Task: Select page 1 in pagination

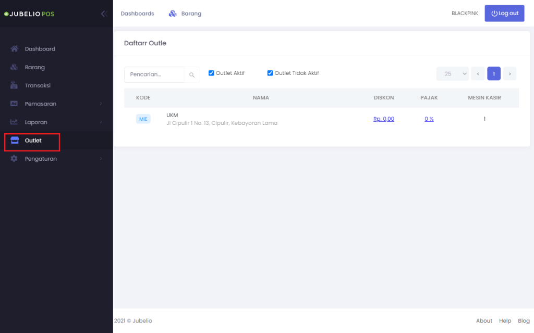Action: click(x=494, y=74)
